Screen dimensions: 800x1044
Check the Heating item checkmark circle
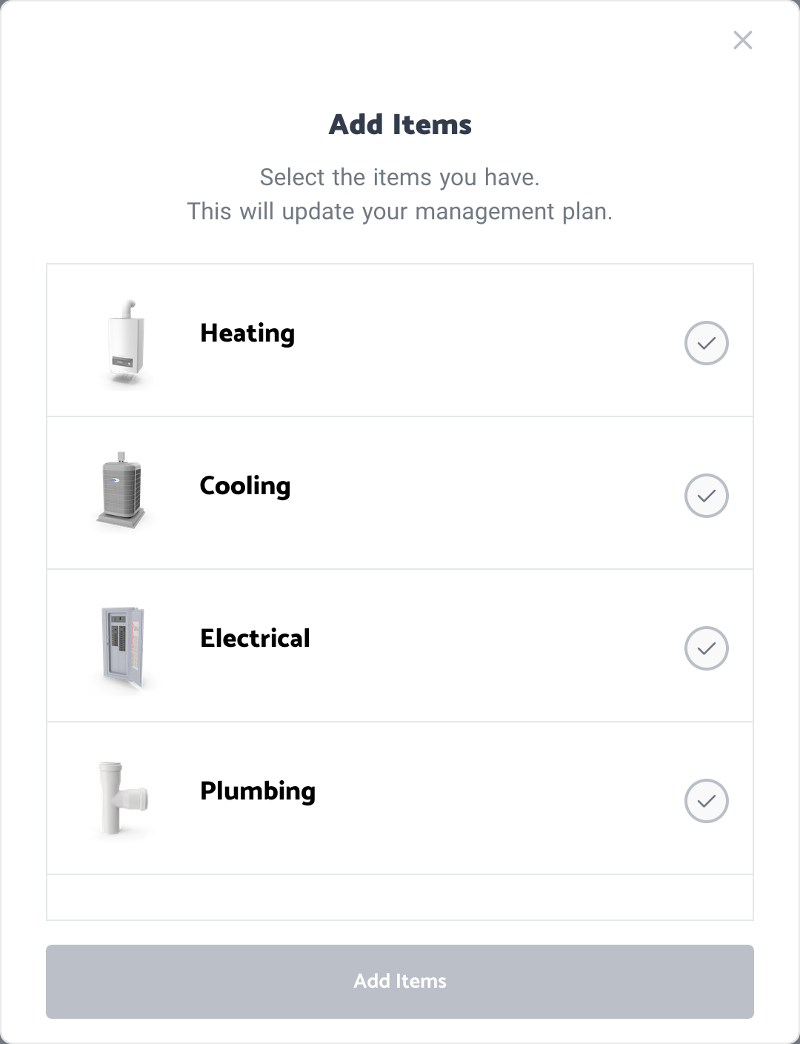(707, 343)
